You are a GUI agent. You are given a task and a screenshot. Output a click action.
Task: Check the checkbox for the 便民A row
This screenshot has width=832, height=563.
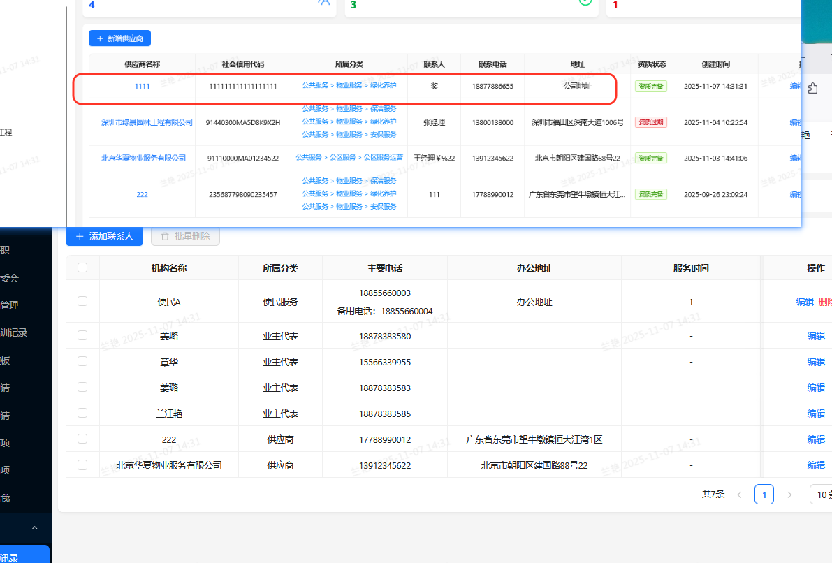tap(82, 301)
